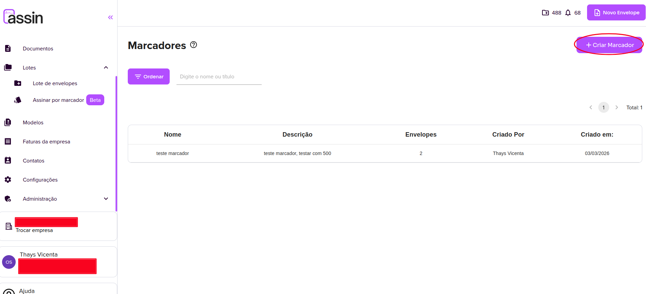This screenshot has height=294, width=646.
Task: Select Assinar por marcador Beta item
Action: tap(58, 100)
